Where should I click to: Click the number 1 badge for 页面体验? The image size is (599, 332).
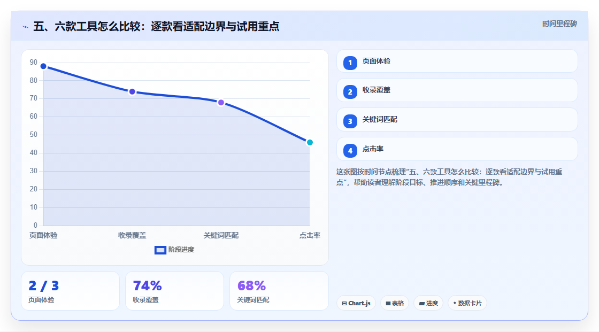tap(350, 63)
